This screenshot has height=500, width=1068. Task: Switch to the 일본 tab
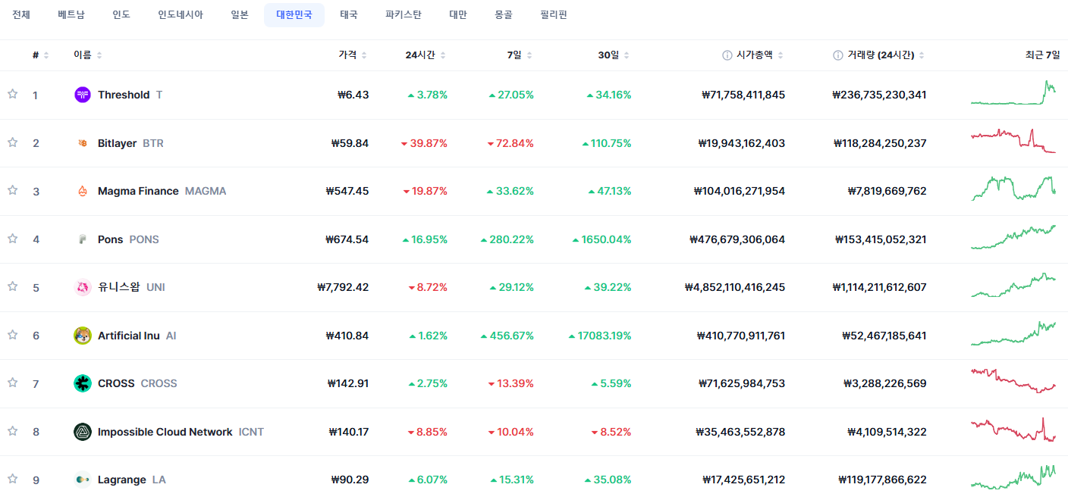[240, 15]
